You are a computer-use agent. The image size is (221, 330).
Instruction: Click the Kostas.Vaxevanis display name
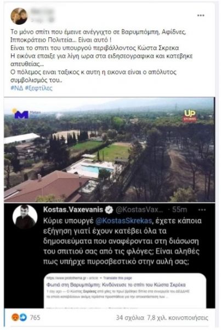[73, 210]
